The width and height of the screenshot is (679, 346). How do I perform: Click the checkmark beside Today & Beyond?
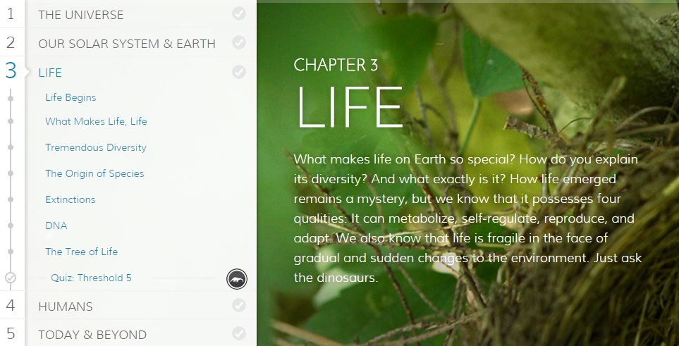point(238,333)
